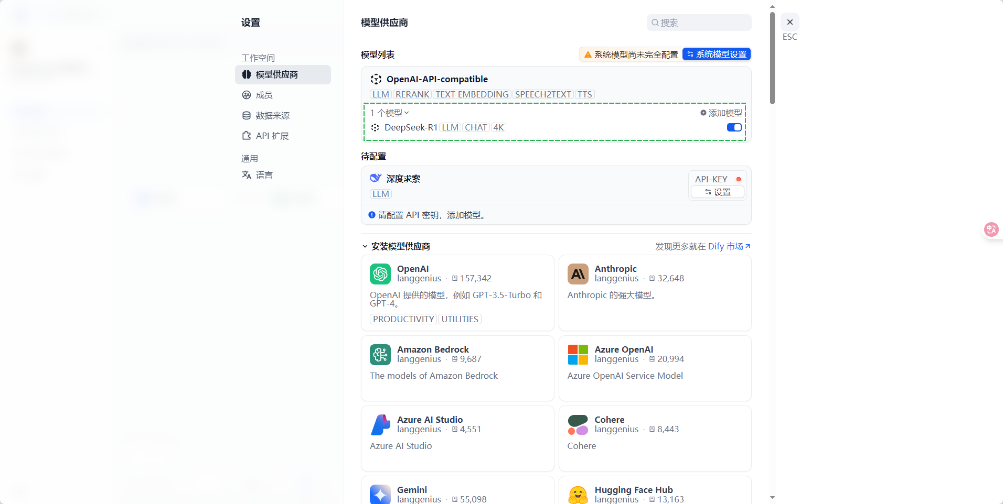Screen dimensions: 1003x504
Task: Click the PRODUCTIVITY tag on OpenAI card
Action: click(x=403, y=319)
